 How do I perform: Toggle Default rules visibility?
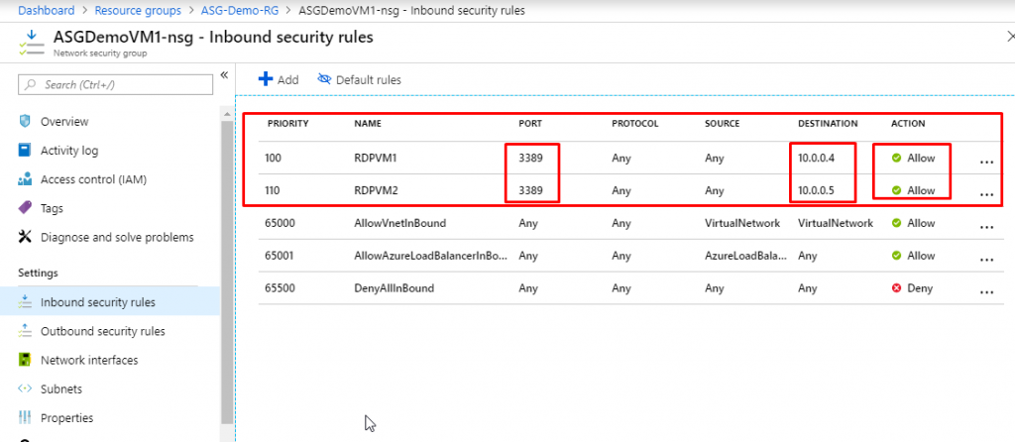pyautogui.click(x=359, y=79)
